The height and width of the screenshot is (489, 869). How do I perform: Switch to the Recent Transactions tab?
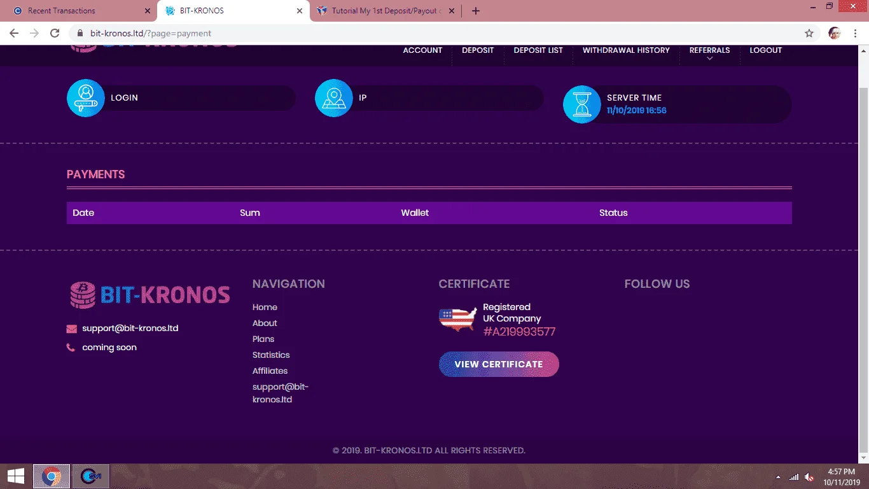click(x=79, y=11)
